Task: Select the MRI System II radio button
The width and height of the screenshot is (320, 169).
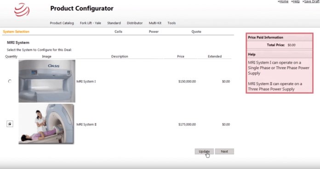Action: pyautogui.click(x=10, y=124)
